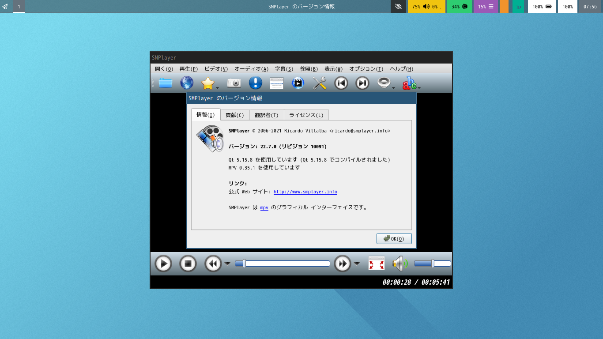Open file with the blue folder icon
Image resolution: width=603 pixels, height=339 pixels.
(x=166, y=83)
